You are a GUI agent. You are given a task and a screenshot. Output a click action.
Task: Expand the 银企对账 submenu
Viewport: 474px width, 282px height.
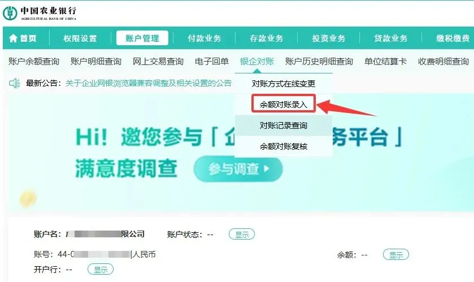256,62
